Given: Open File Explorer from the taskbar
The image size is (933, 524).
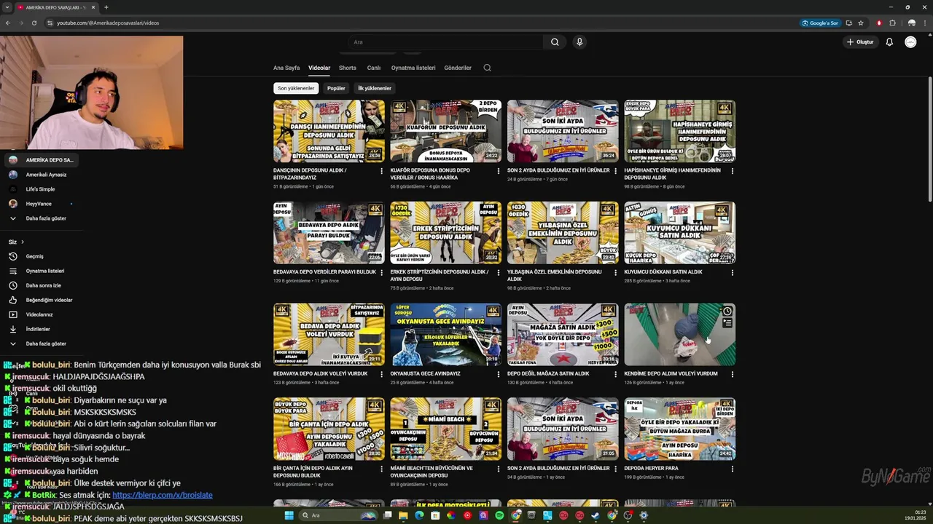Looking at the screenshot, I should (403, 515).
